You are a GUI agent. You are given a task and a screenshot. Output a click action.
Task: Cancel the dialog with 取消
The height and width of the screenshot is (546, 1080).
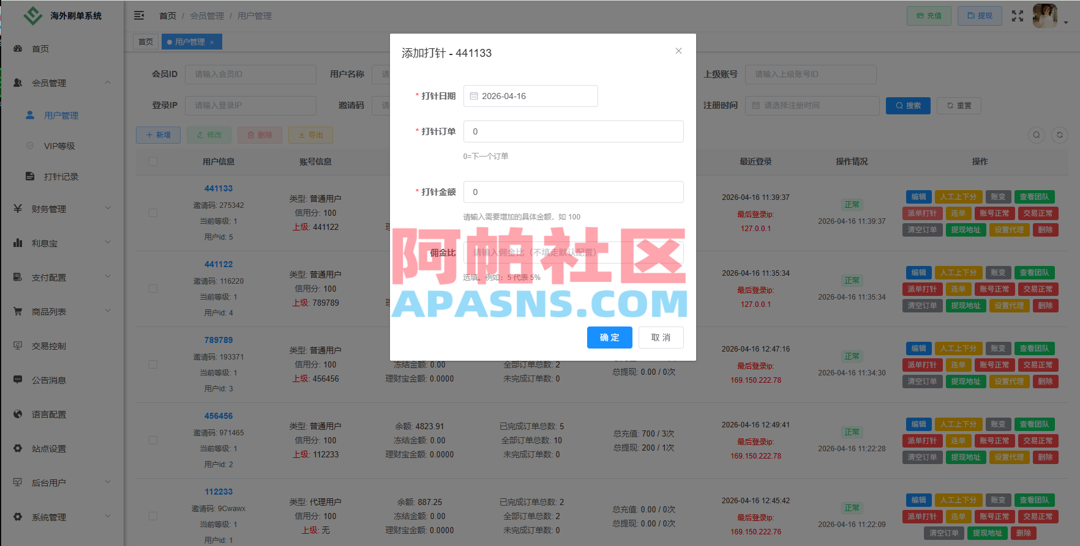click(x=661, y=338)
